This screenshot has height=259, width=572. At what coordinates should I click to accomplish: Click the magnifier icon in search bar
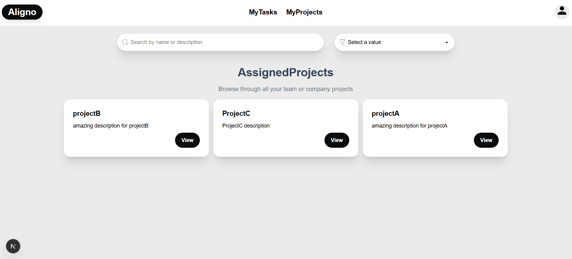click(x=125, y=42)
